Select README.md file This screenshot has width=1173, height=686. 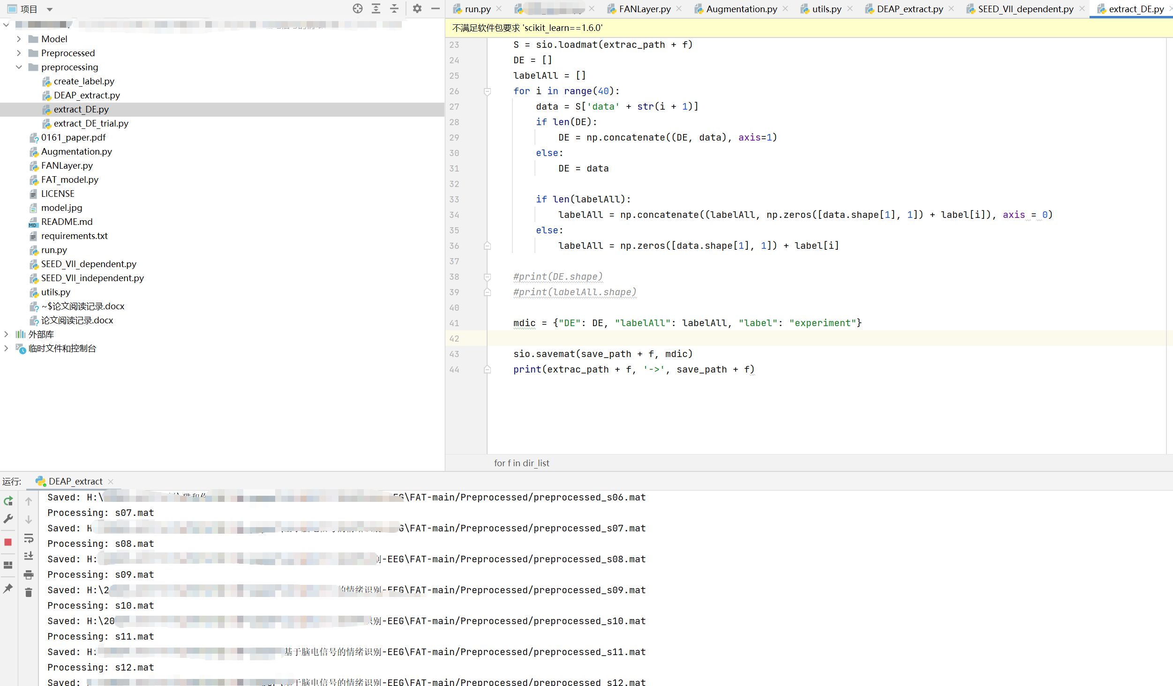(x=67, y=222)
